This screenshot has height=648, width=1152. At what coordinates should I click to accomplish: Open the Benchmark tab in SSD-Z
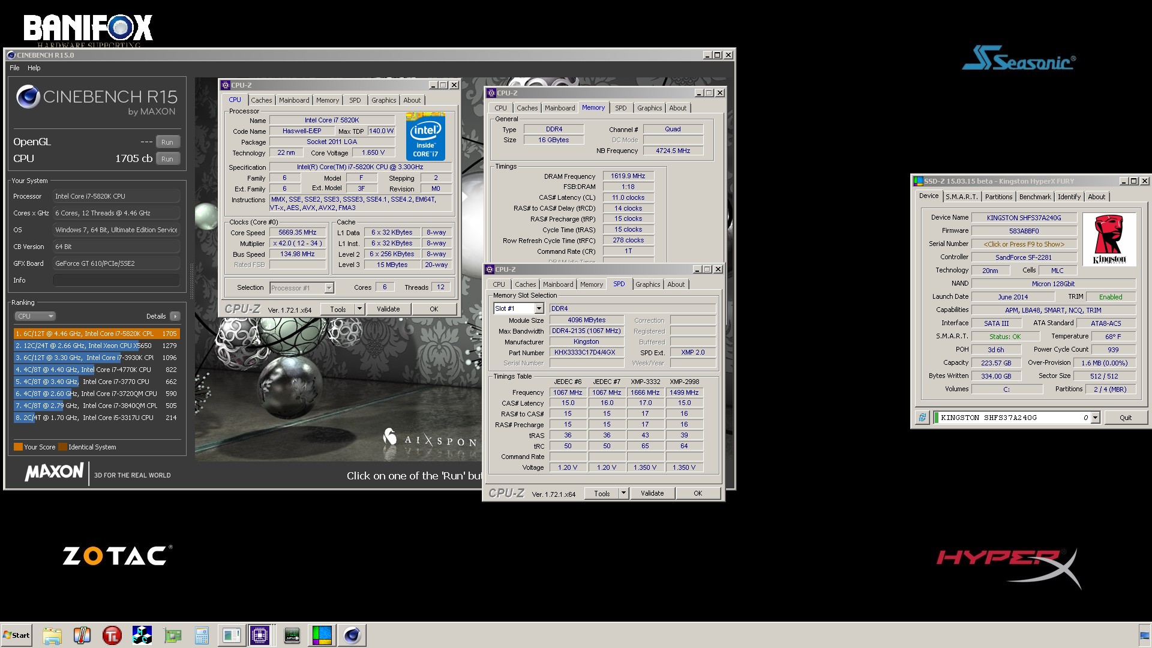click(1035, 197)
